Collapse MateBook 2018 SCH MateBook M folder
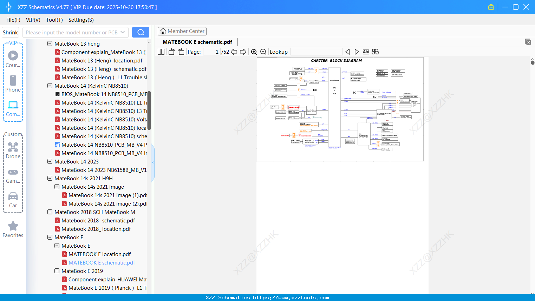535x301 pixels. coord(50,212)
